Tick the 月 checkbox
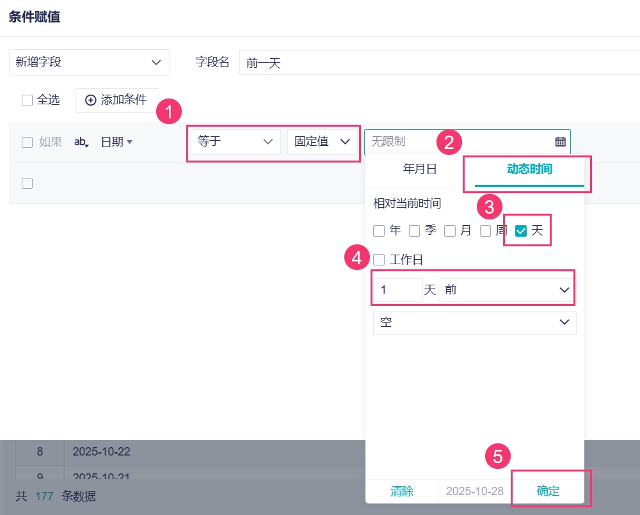640x515 pixels. pos(451,231)
